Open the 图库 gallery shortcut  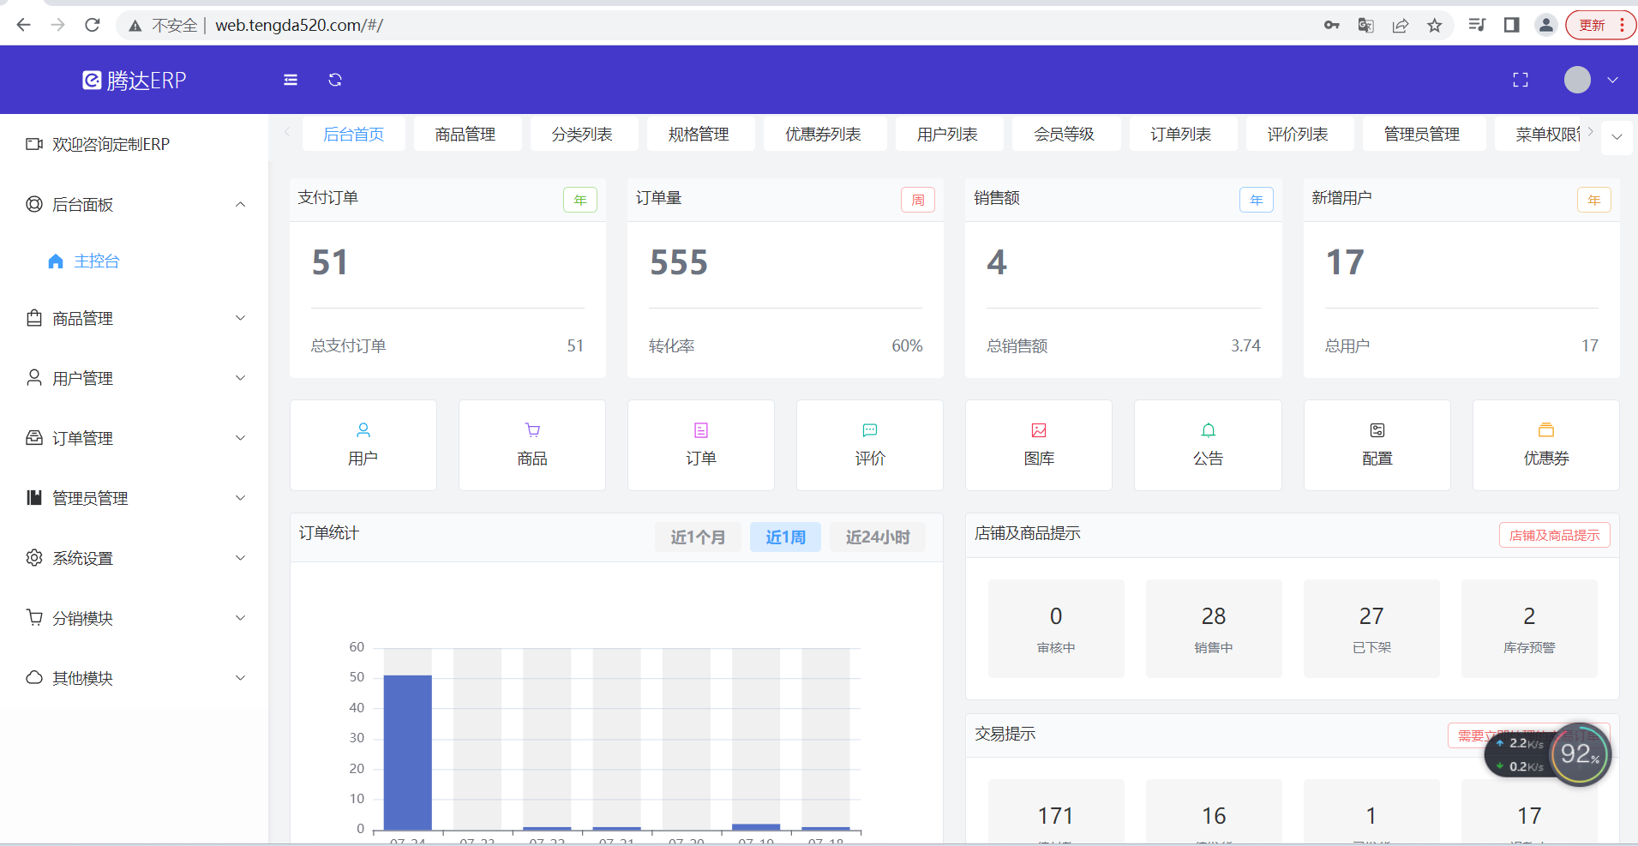click(x=1038, y=445)
